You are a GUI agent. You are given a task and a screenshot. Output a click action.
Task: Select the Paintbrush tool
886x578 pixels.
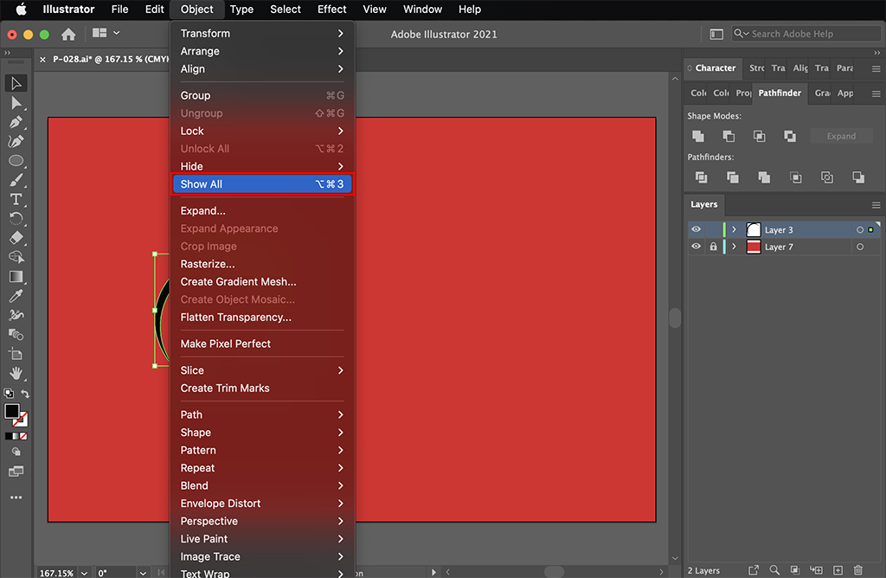pos(16,180)
